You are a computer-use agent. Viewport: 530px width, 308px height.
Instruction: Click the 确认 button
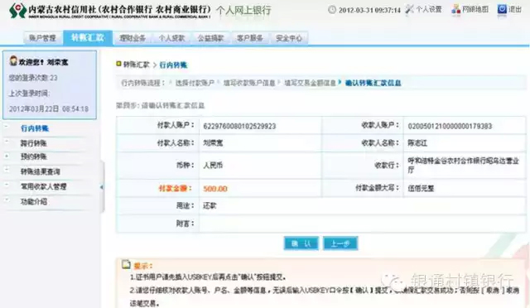pyautogui.click(x=301, y=243)
